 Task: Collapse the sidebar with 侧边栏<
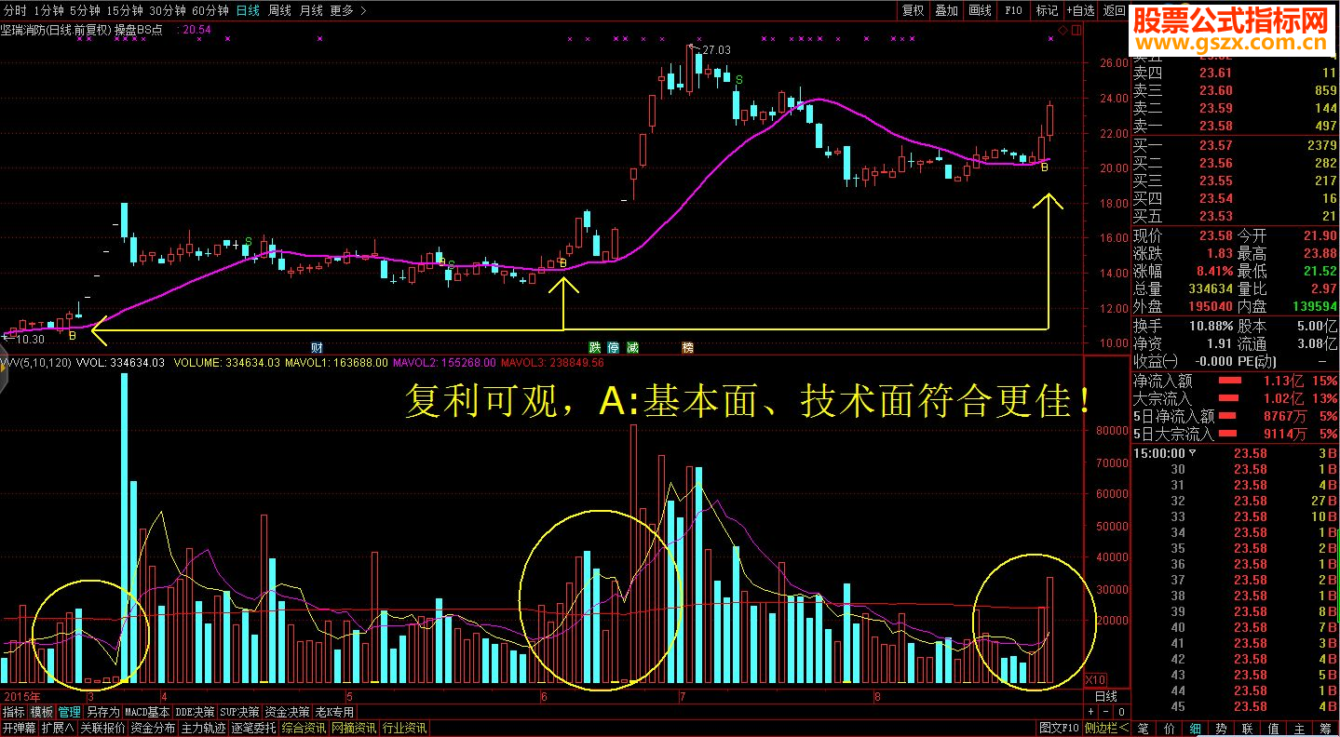pos(1106,728)
